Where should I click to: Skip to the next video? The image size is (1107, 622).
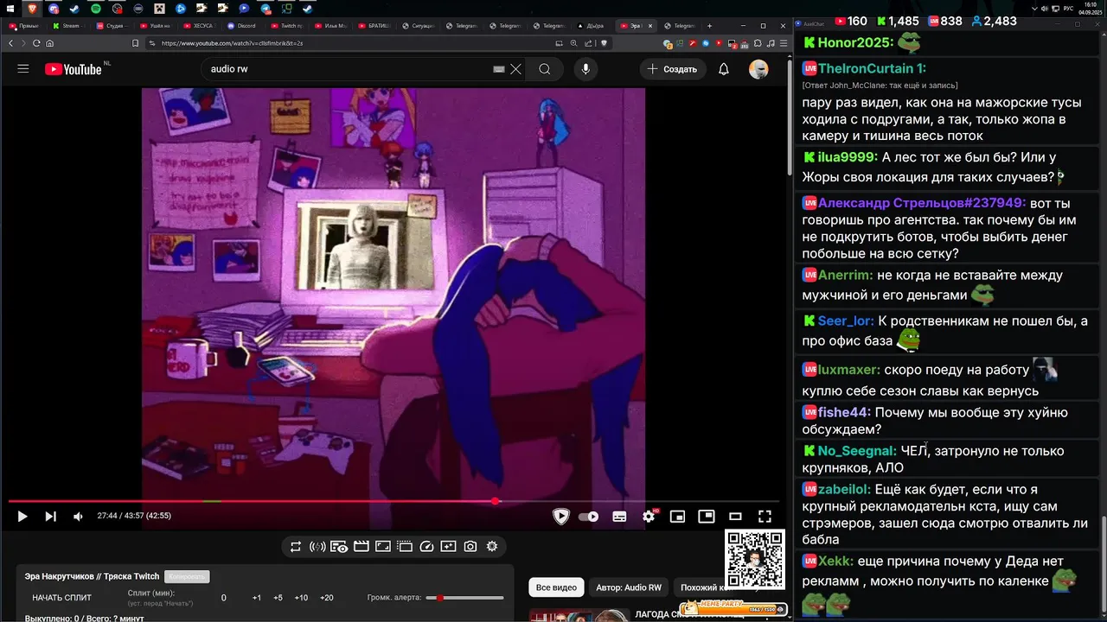tap(50, 517)
